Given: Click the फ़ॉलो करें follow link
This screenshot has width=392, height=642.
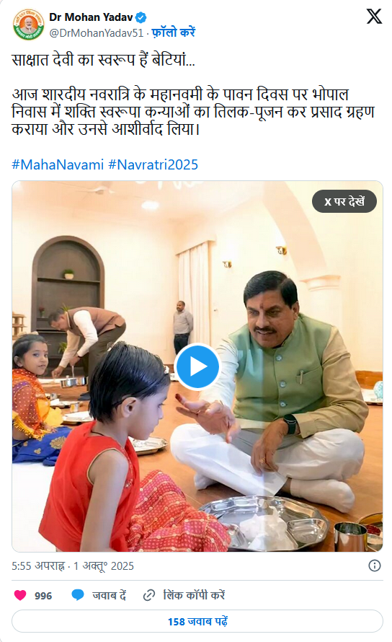Looking at the screenshot, I should (x=174, y=32).
